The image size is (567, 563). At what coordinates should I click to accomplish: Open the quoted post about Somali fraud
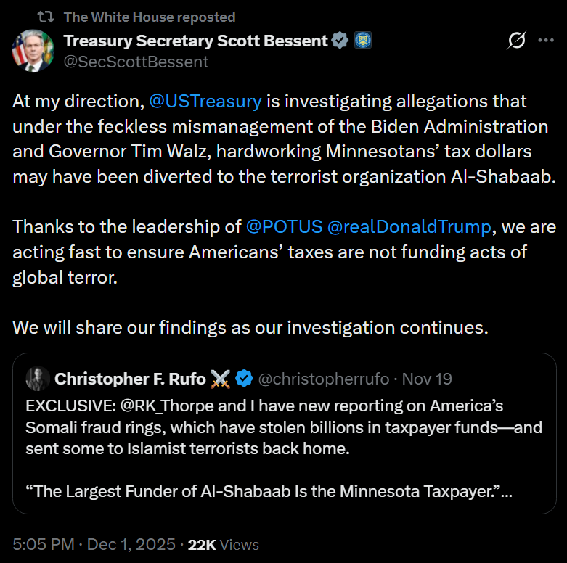pos(283,448)
